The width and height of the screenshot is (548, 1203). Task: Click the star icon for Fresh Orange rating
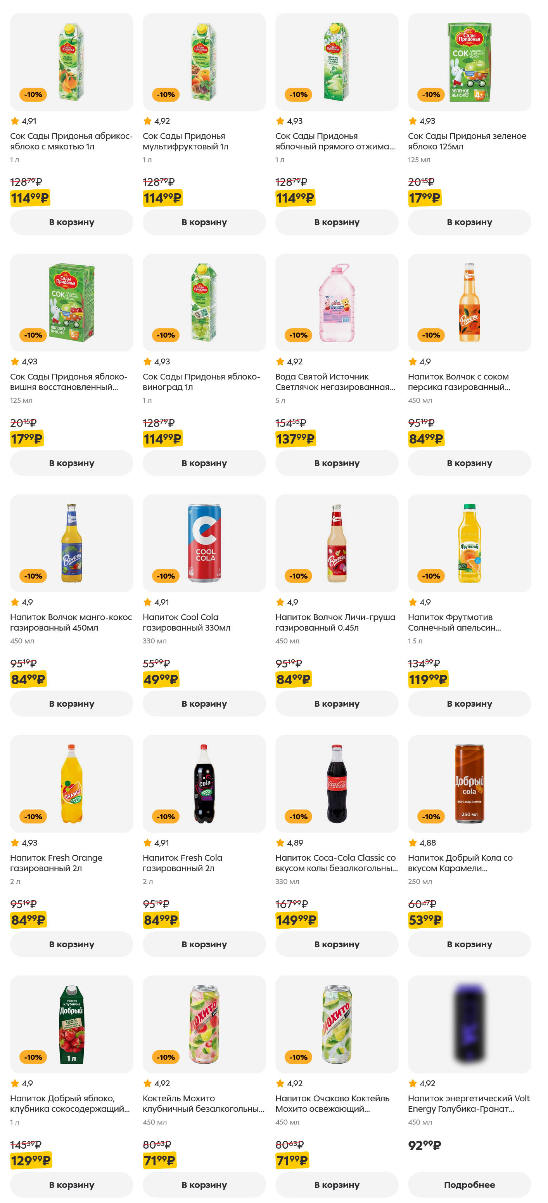[x=15, y=843]
